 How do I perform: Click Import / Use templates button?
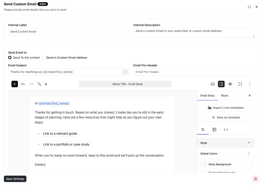click(x=226, y=108)
